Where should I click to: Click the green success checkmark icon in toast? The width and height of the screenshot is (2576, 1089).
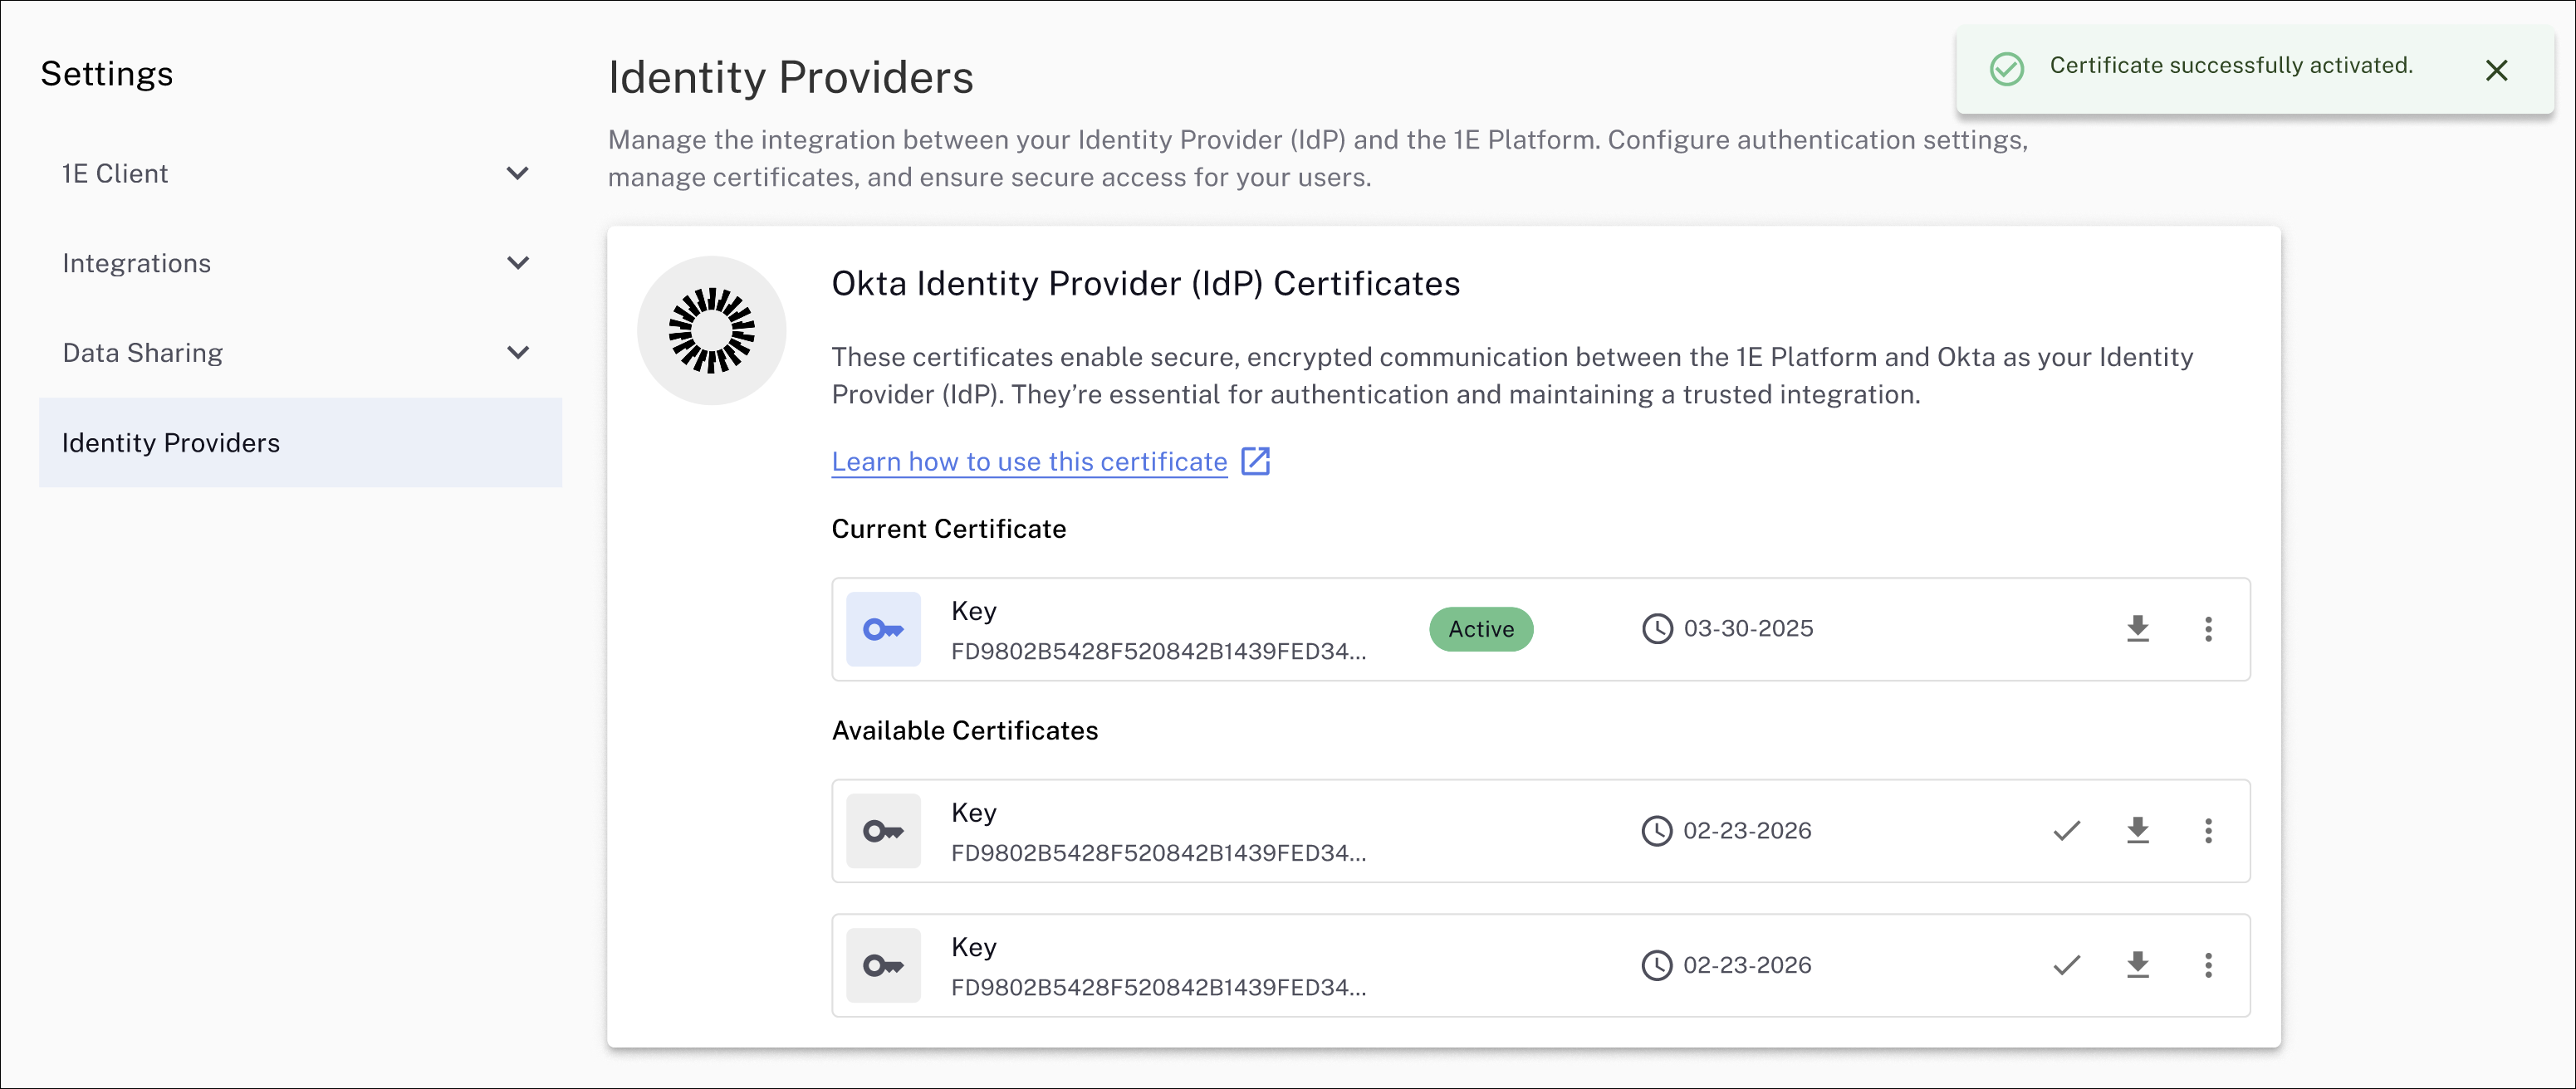tap(2006, 69)
